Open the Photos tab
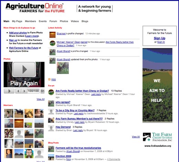Viewport: 179px width, 162px height. click(x=64, y=21)
